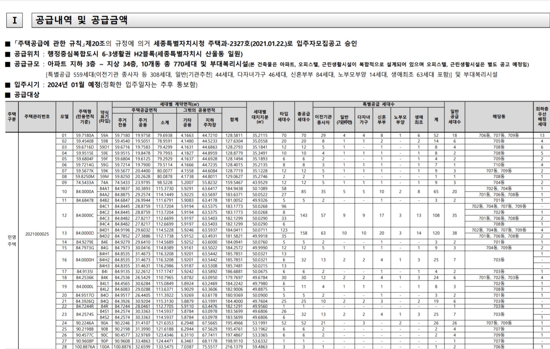Click the 이전기관 종사자 column header
The width and height of the screenshot is (550, 349).
click(x=323, y=120)
